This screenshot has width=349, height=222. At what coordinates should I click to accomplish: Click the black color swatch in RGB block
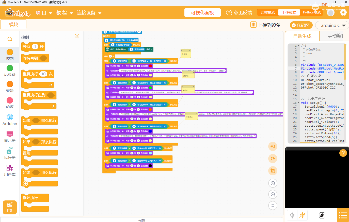click(150, 166)
